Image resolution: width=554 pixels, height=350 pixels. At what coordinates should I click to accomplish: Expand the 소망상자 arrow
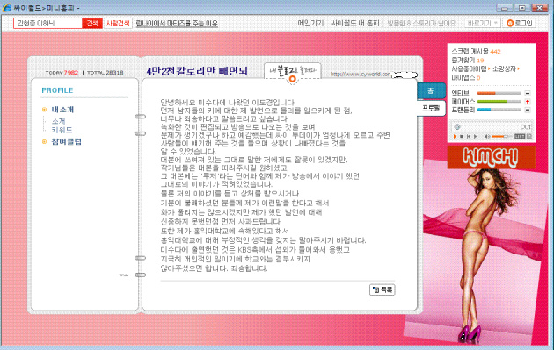click(x=518, y=69)
